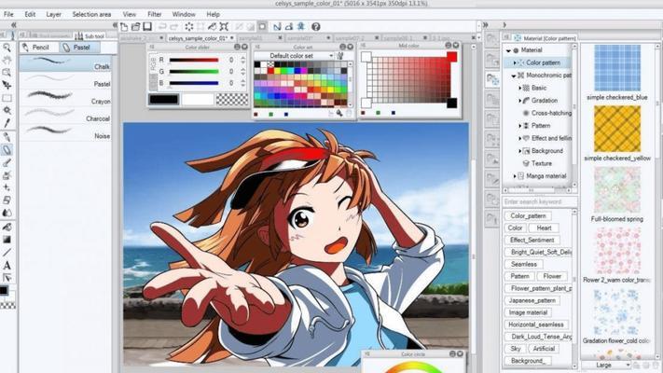
Task: Select the Eraser tool
Action: pos(7,200)
